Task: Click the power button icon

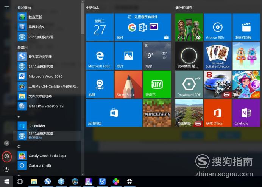Action: click(7, 170)
